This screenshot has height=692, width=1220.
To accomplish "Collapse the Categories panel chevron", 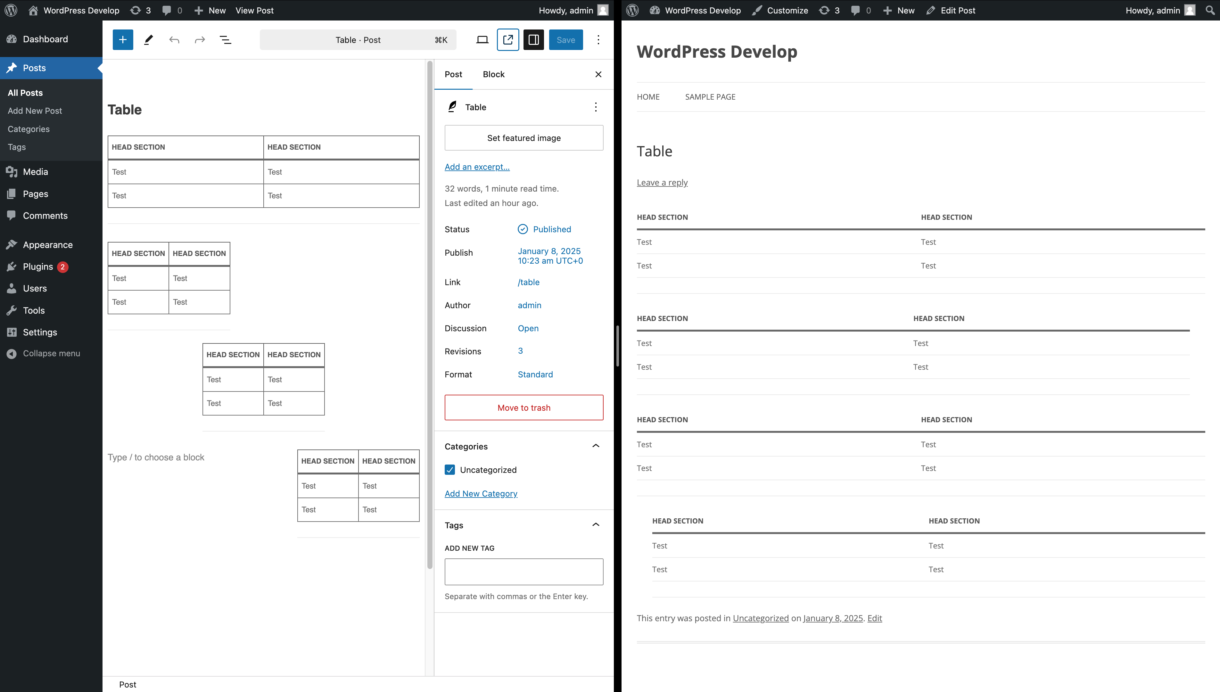I will pyautogui.click(x=596, y=446).
